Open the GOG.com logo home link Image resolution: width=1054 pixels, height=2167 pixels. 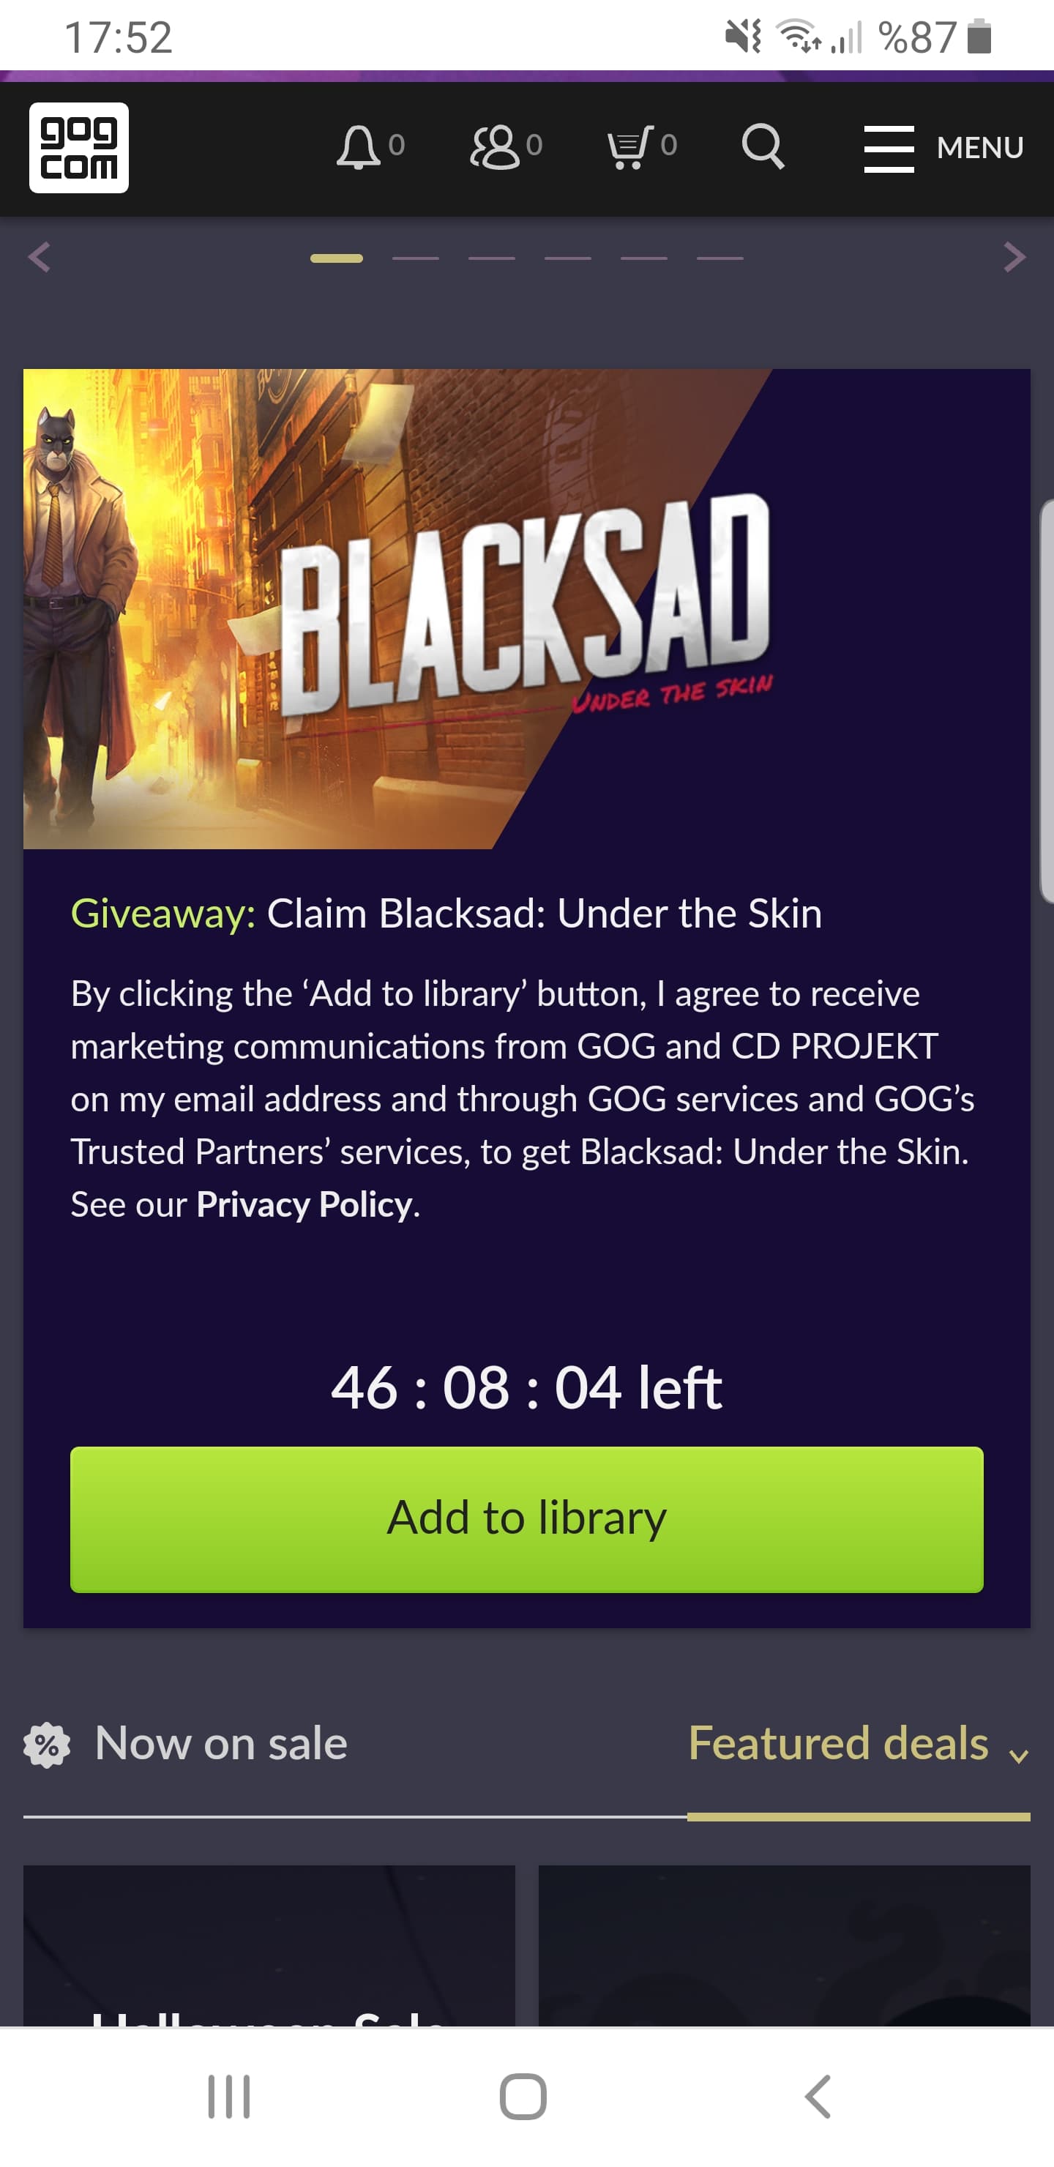79,148
